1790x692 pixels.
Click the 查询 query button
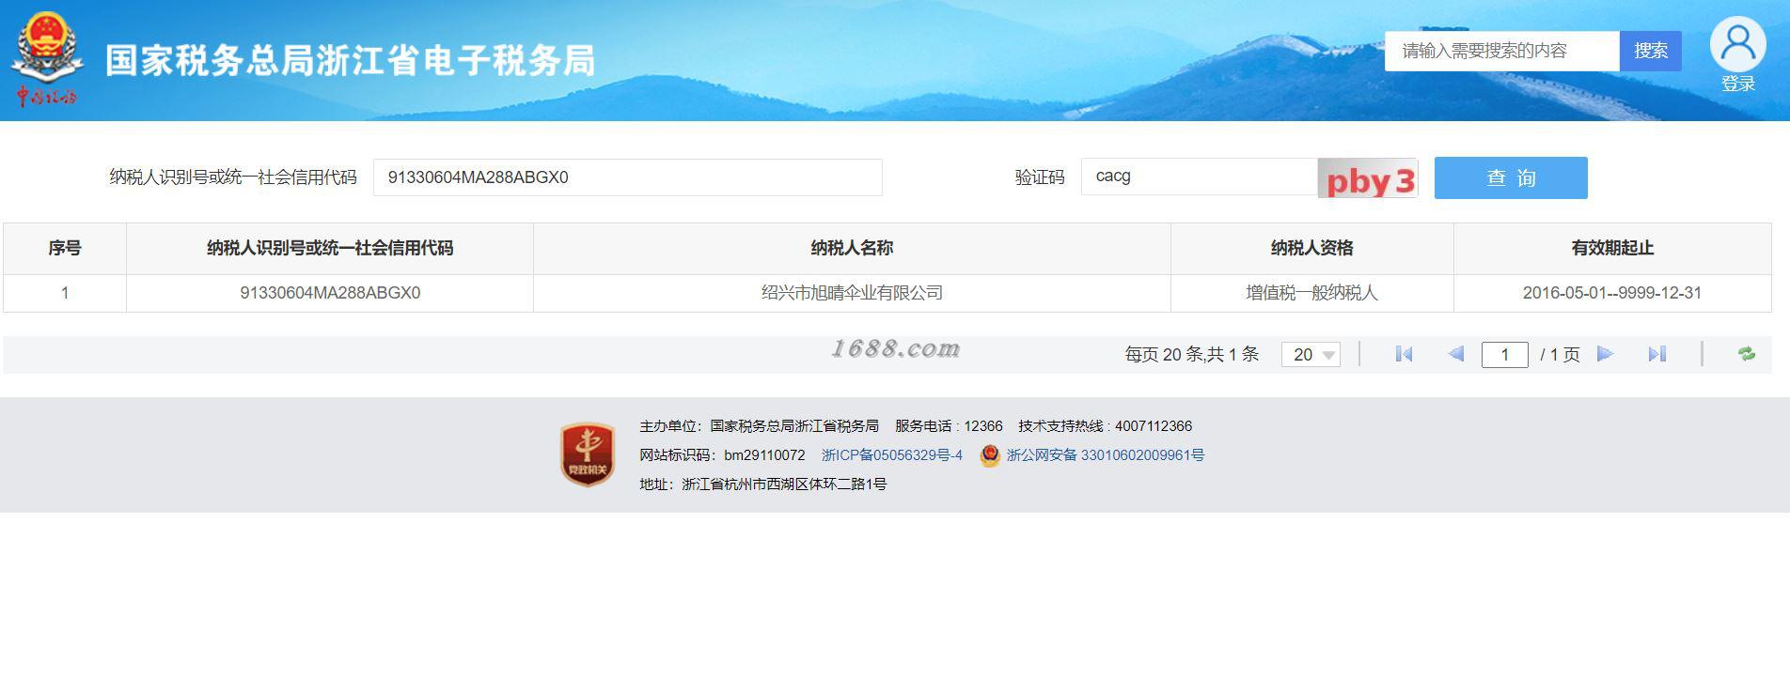point(1511,177)
